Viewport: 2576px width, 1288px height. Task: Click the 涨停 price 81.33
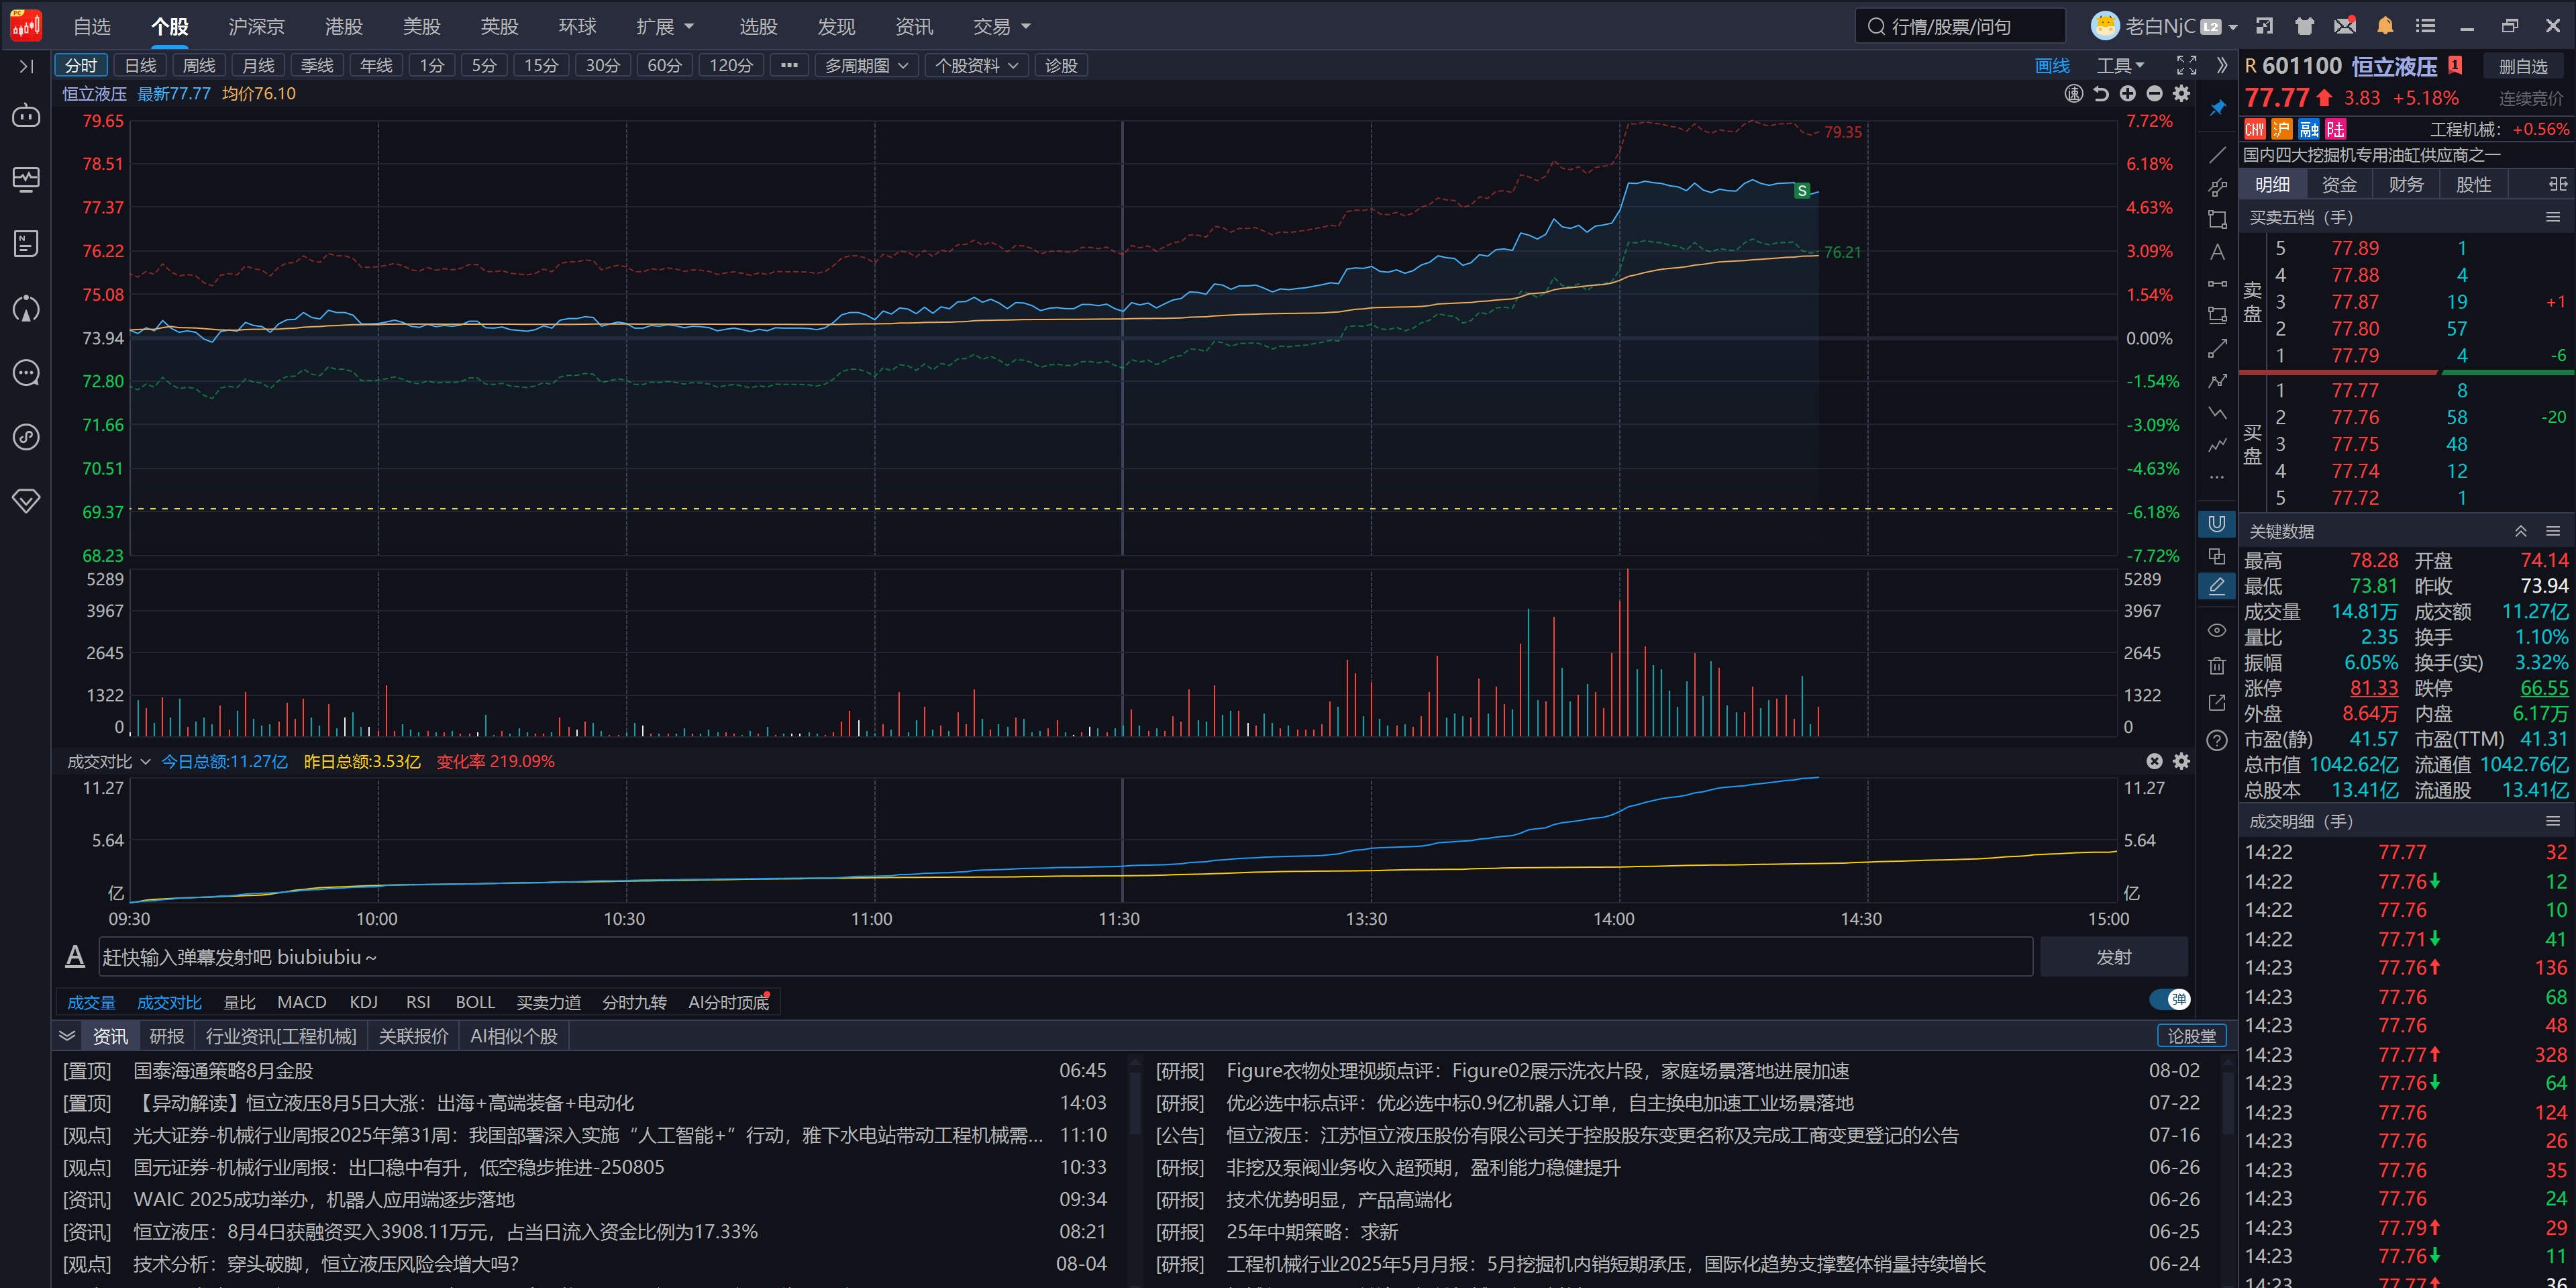click(x=2373, y=688)
